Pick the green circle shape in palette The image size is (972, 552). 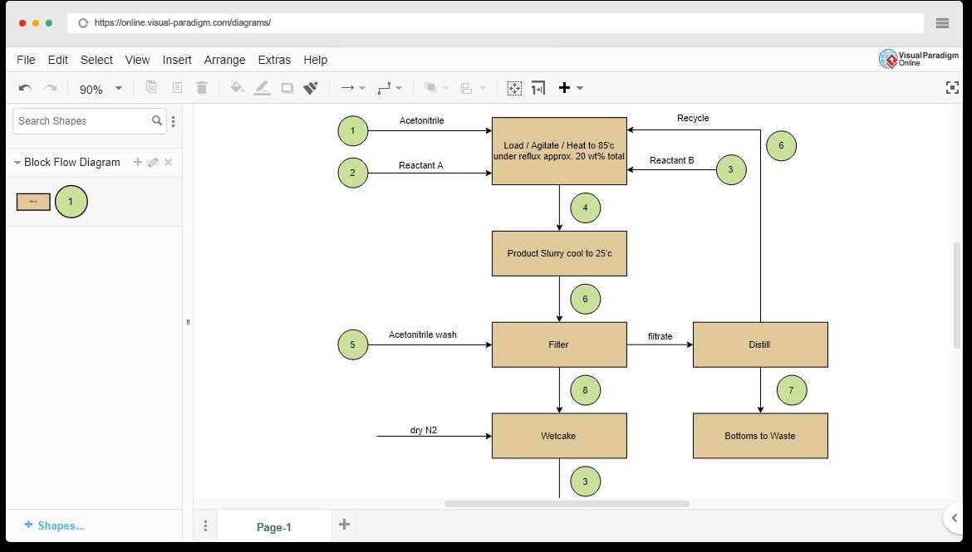71,202
